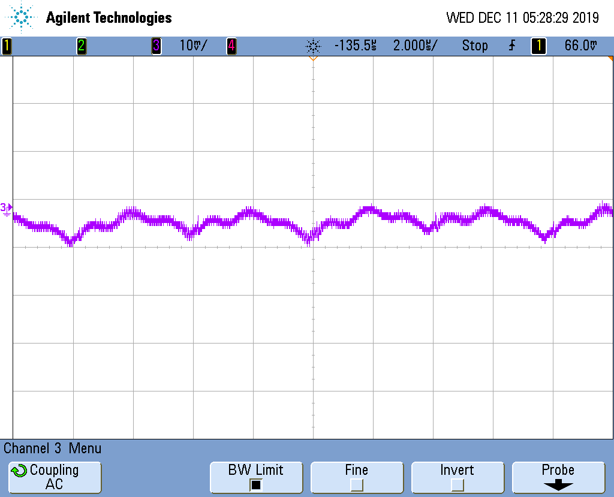Click the Channel 3 Menu title
Screen dimensions: 614x497
(53, 448)
